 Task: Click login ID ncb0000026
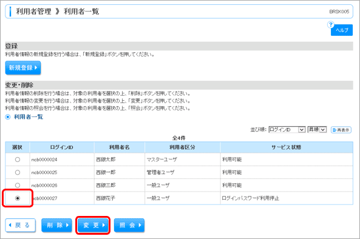(44, 185)
